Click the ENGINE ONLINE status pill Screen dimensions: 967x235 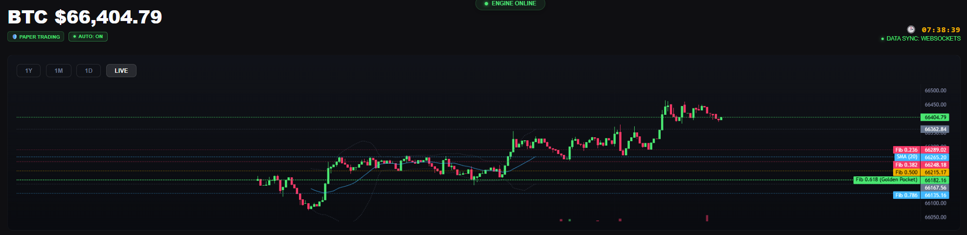510,4
